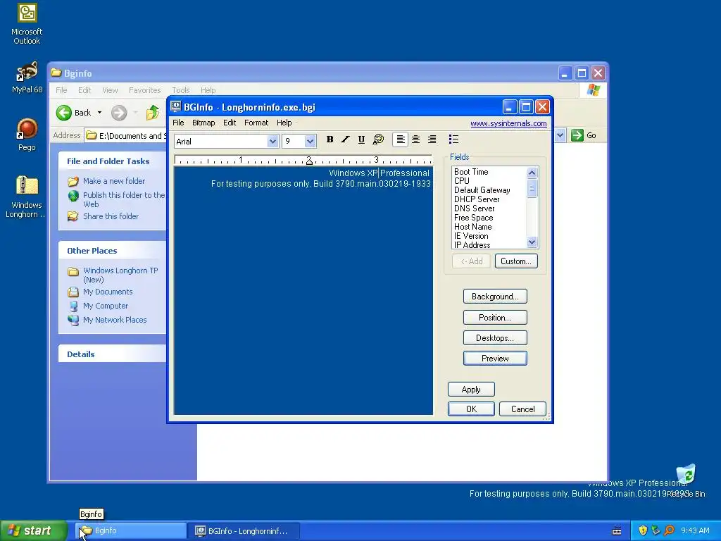Toggle underline formatting in BGInfo

click(361, 139)
